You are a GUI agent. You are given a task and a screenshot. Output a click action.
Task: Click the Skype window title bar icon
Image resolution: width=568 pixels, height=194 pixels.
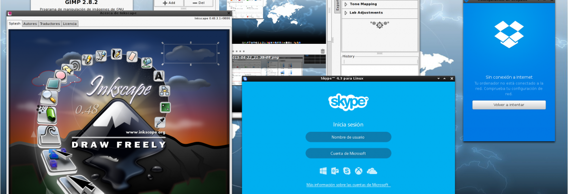(245, 79)
